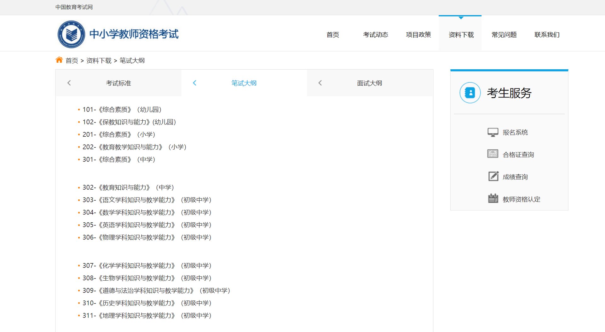Viewport: 605px width, 332px height.
Task: Switch to the 考试标准 tab
Action: (x=119, y=83)
